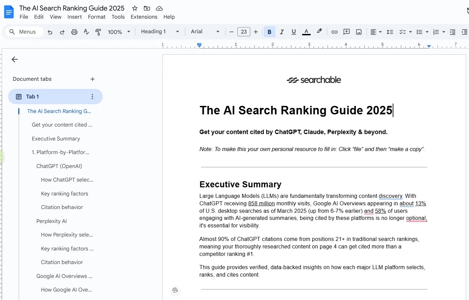This screenshot has height=300, width=469.
Task: Toggle bold formatting
Action: [x=269, y=32]
